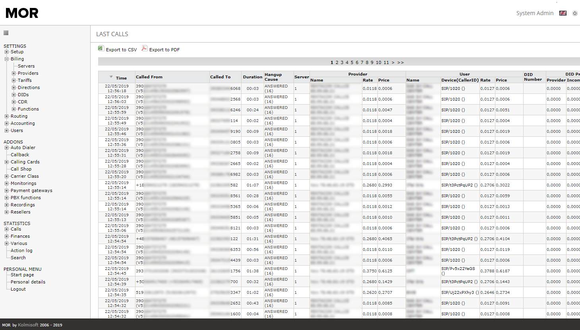Sort by the Duration column header
This screenshot has width=580, height=330.
point(252,77)
